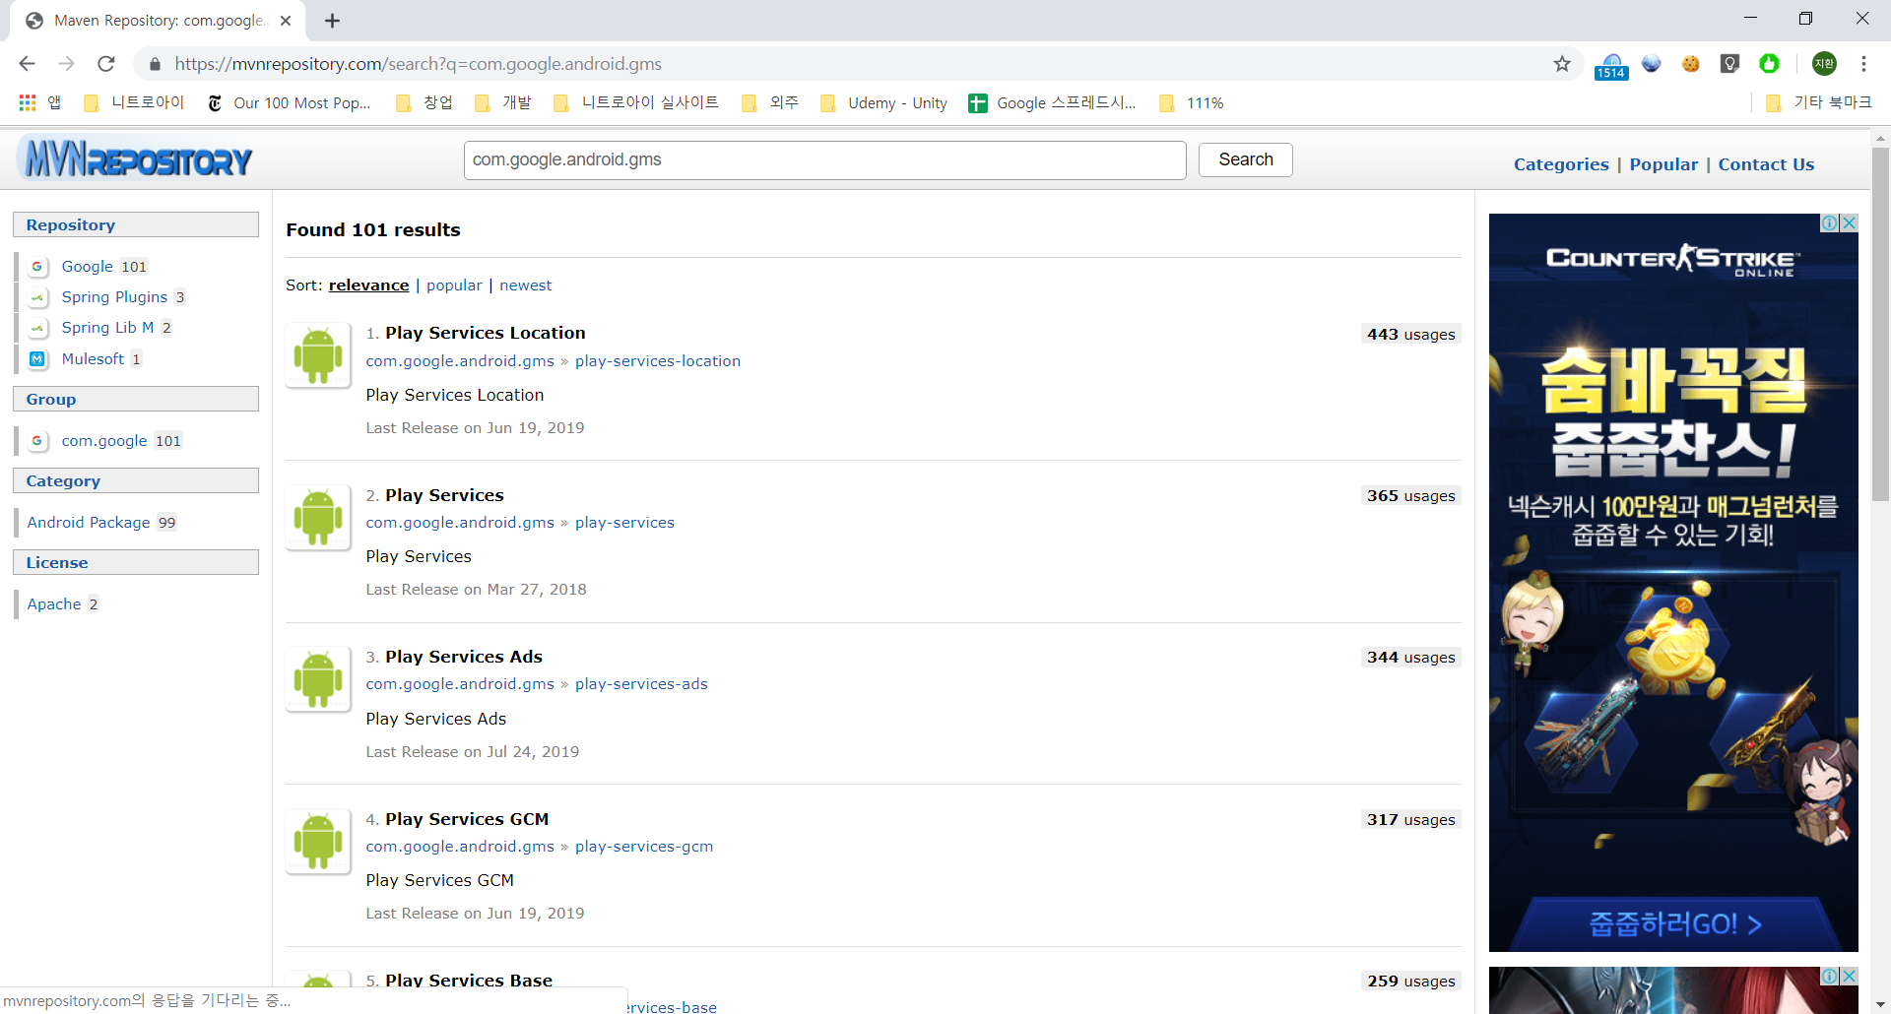The width and height of the screenshot is (1891, 1014).
Task: Open Our 100 Most Pop... bookmark
Action: [x=289, y=102]
